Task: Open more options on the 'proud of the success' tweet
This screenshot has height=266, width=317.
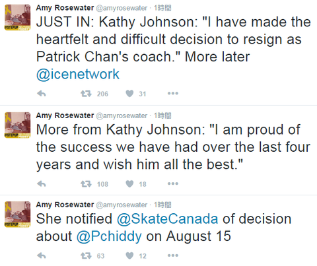Action: pyautogui.click(x=173, y=183)
